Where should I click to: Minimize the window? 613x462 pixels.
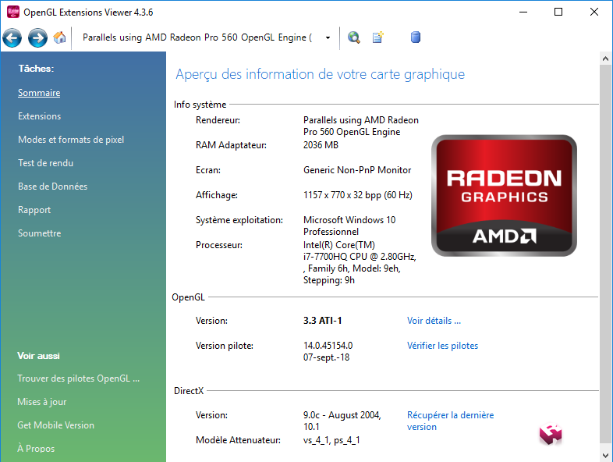[523, 12]
